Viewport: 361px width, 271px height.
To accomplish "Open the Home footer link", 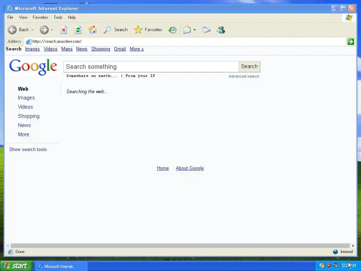I will (163, 168).
